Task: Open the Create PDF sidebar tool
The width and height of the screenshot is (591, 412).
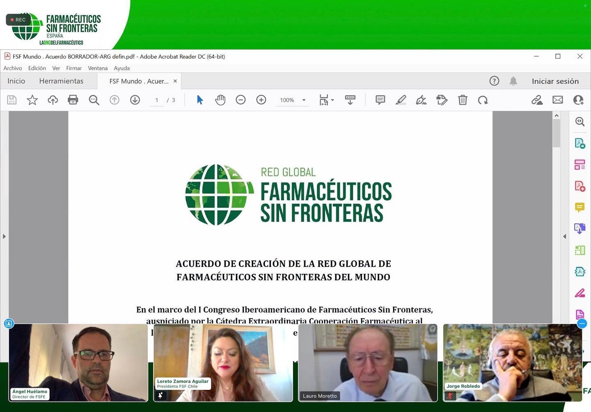Action: [x=580, y=186]
